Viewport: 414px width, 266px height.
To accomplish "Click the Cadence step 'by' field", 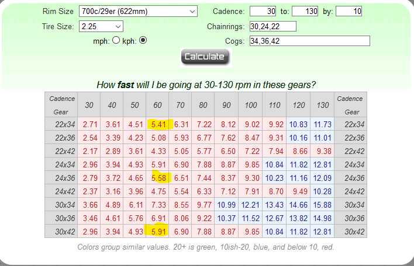I will click(349, 11).
